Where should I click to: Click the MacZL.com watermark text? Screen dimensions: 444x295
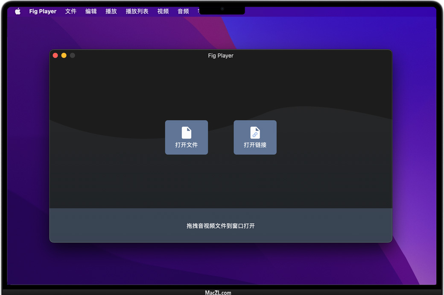[218, 292]
